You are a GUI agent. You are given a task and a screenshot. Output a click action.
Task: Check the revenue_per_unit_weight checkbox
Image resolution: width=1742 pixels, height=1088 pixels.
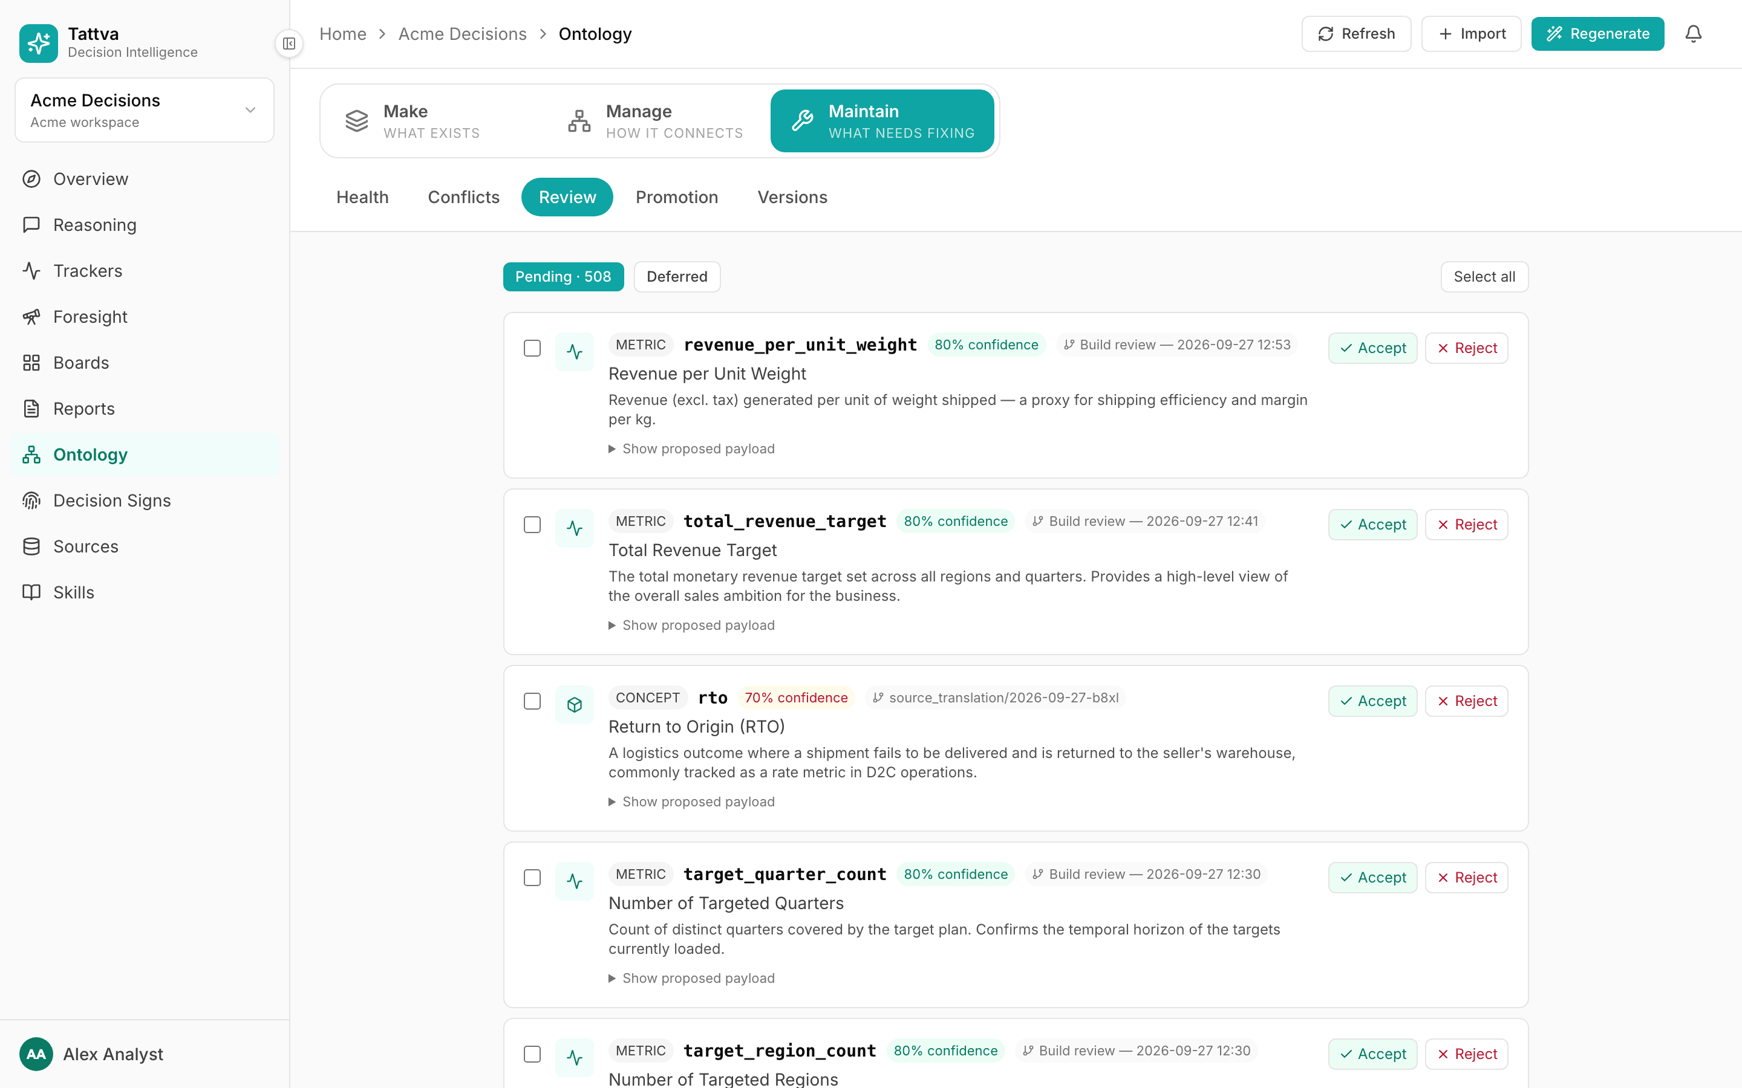(532, 348)
